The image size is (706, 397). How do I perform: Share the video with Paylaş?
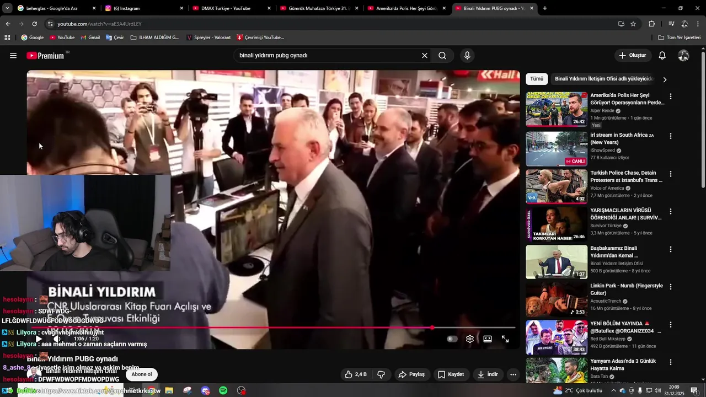click(411, 374)
